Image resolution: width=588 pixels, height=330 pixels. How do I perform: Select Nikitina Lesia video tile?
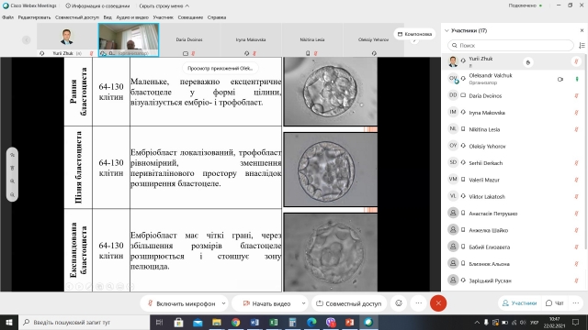point(312,39)
